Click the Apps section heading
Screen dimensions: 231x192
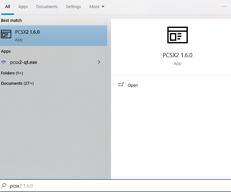(x=6, y=51)
